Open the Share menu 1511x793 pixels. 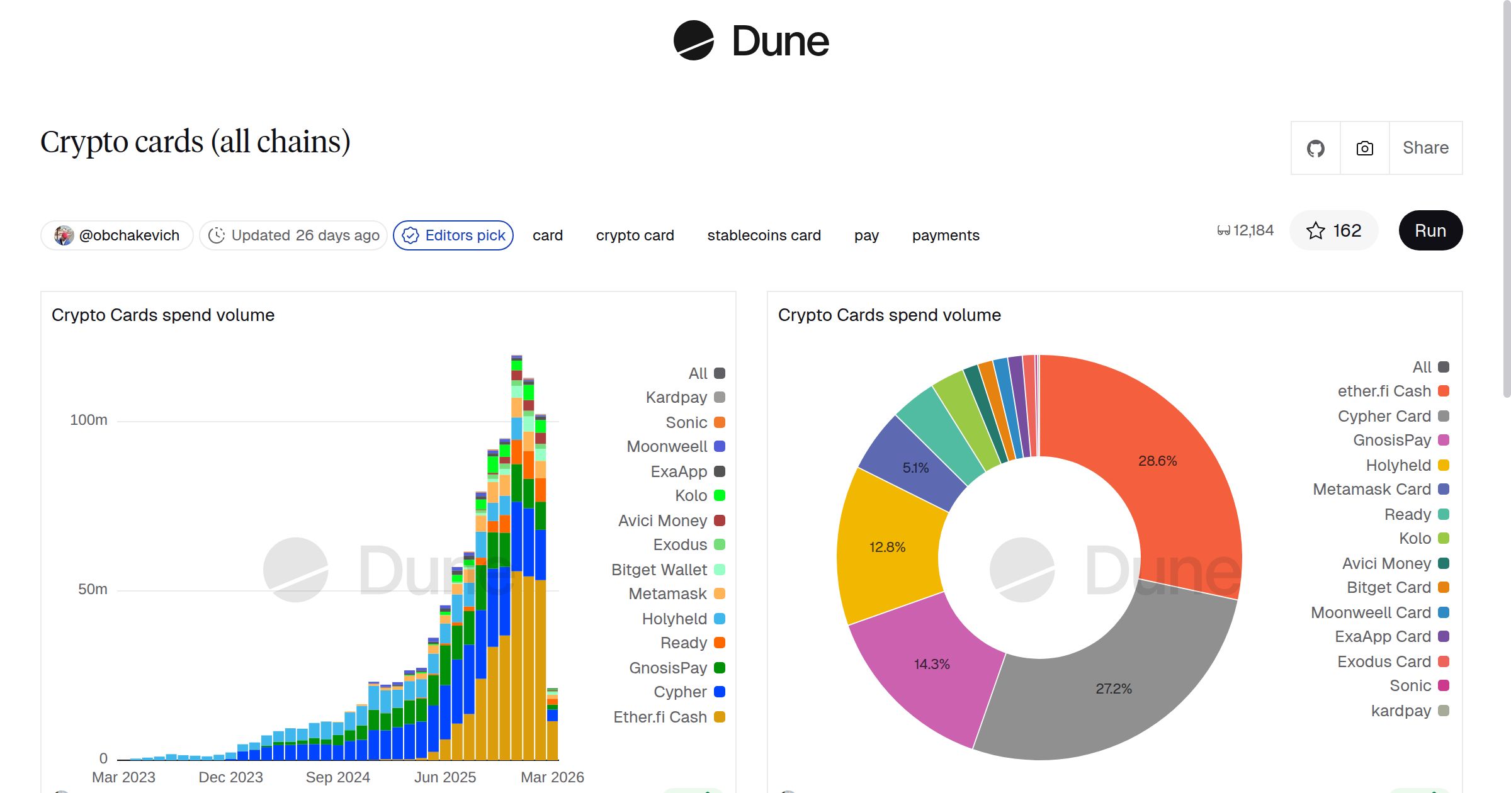point(1425,147)
